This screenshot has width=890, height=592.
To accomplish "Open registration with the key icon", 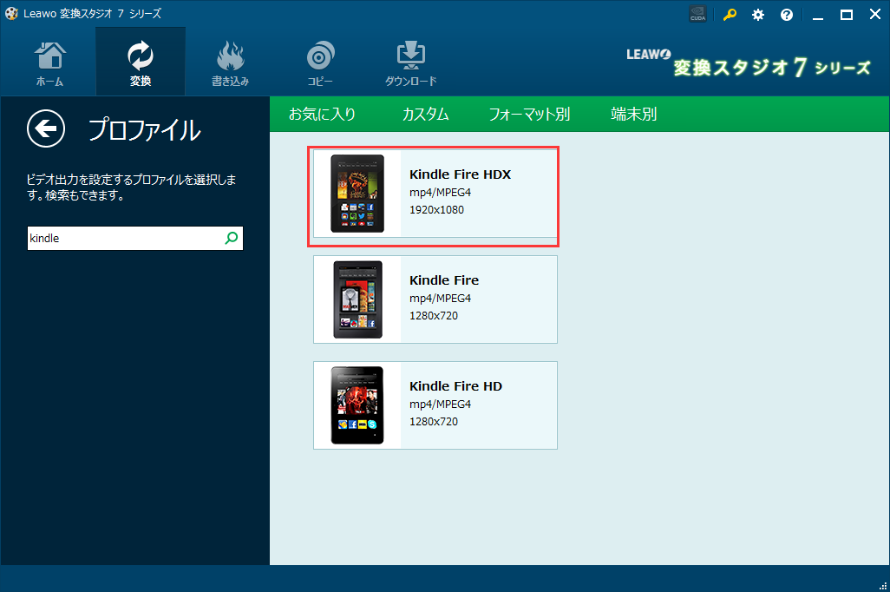I will [729, 14].
